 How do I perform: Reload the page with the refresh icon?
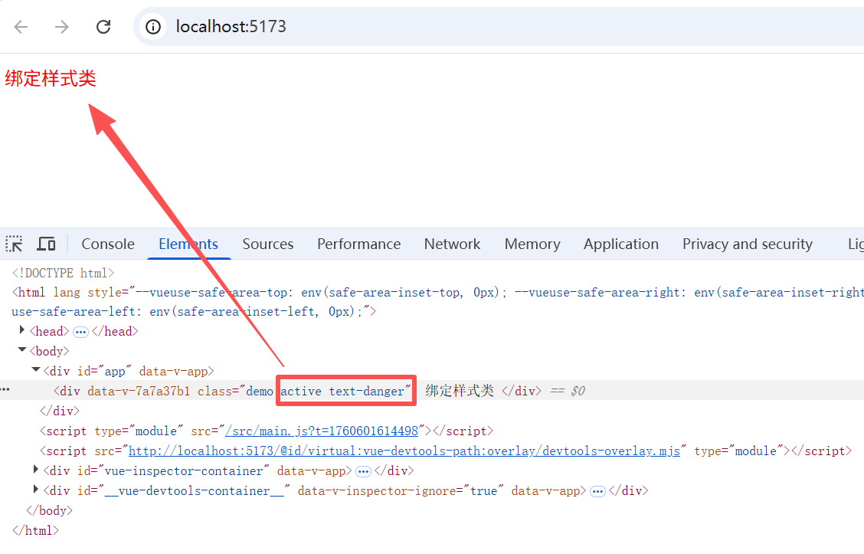(x=103, y=27)
